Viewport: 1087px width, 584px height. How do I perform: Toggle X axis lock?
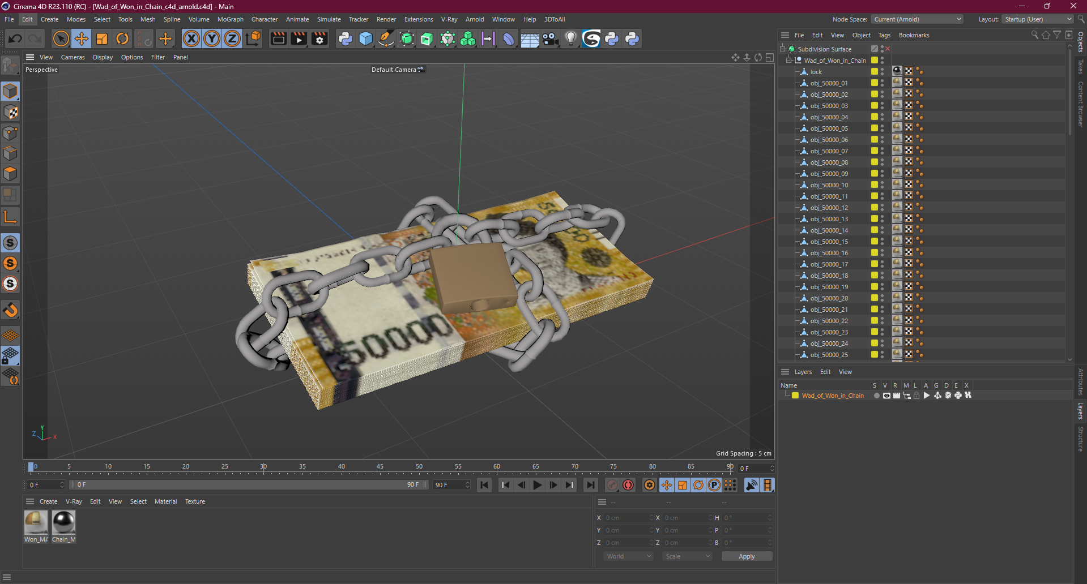click(x=191, y=38)
